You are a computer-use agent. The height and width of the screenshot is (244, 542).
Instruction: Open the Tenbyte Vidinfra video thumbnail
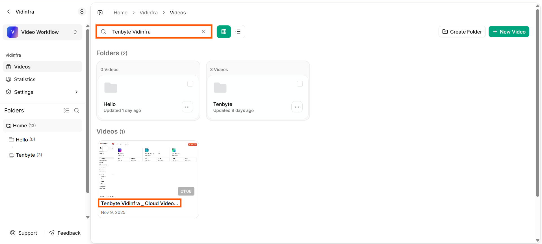pos(148,169)
